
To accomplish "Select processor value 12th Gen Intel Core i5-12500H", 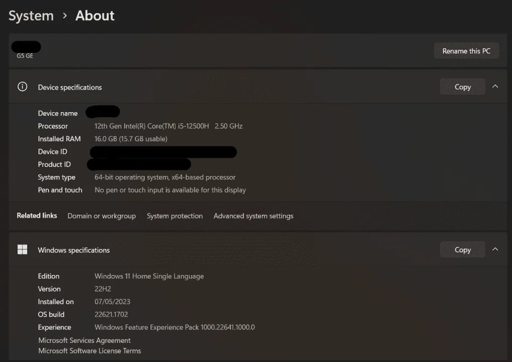I will coord(168,126).
